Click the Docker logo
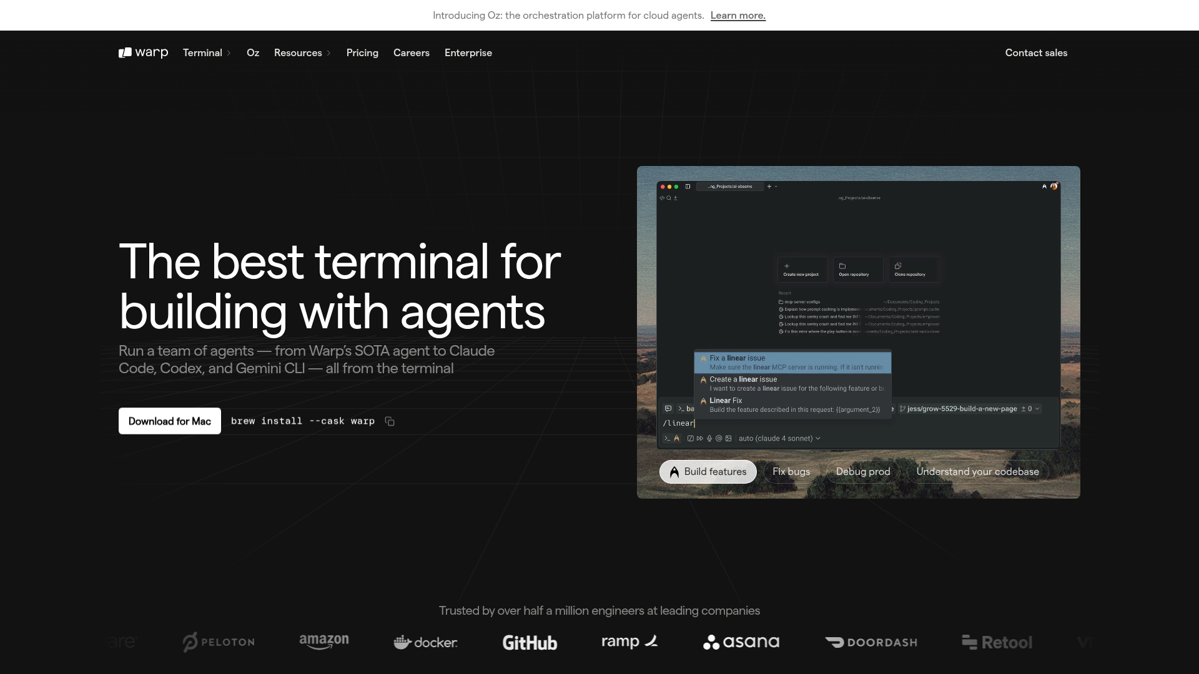This screenshot has width=1199, height=674. [425, 642]
